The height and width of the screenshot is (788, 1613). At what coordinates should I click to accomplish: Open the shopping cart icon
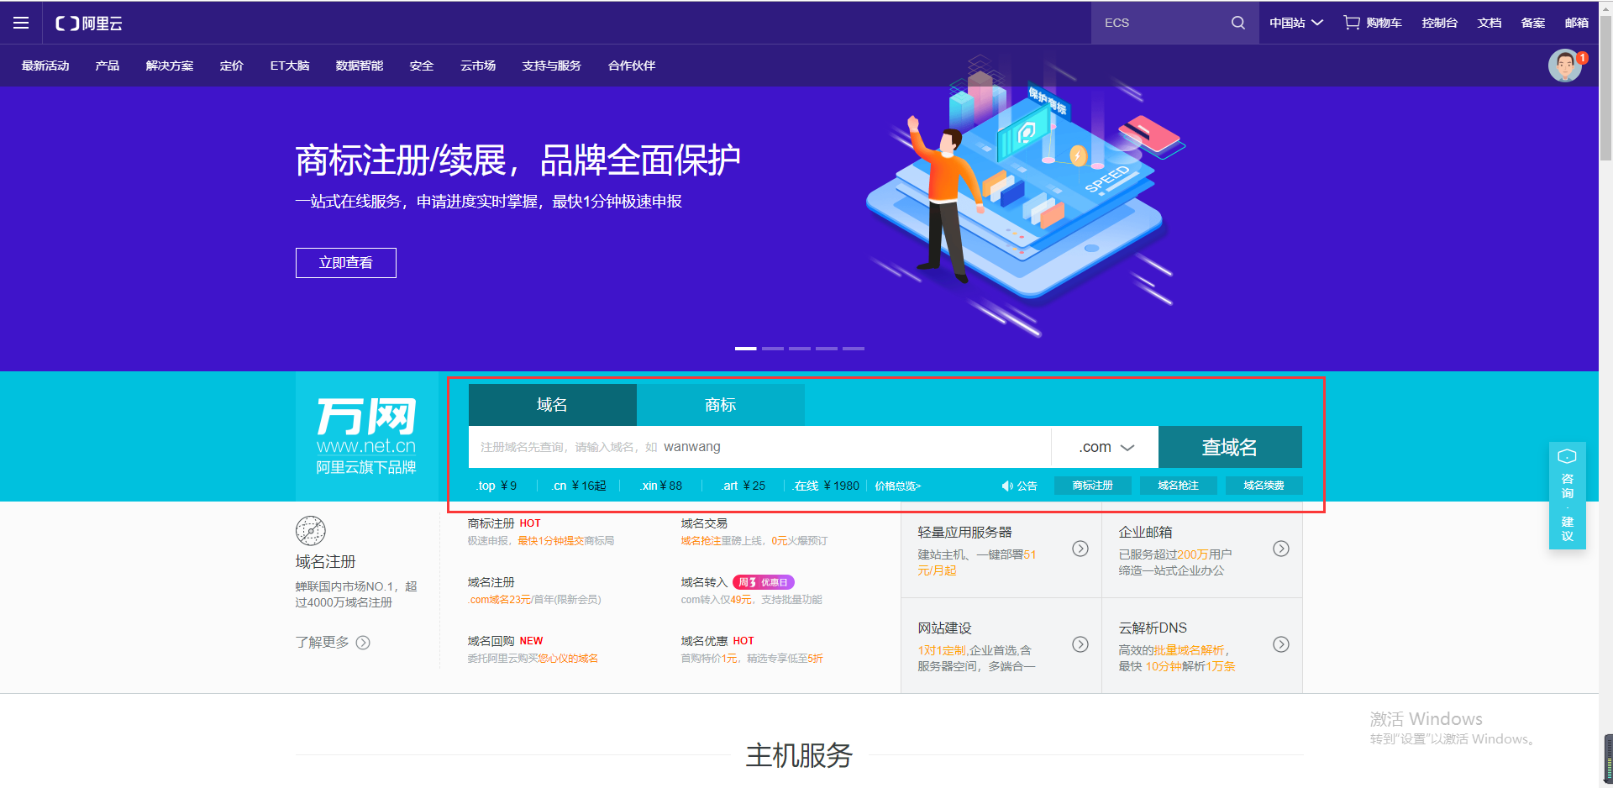(x=1351, y=23)
